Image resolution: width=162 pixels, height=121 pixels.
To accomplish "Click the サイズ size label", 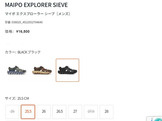I will [x=11, y=98].
